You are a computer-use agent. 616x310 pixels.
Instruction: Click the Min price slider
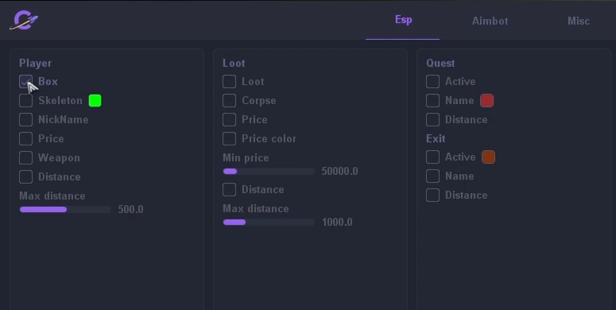tap(269, 172)
